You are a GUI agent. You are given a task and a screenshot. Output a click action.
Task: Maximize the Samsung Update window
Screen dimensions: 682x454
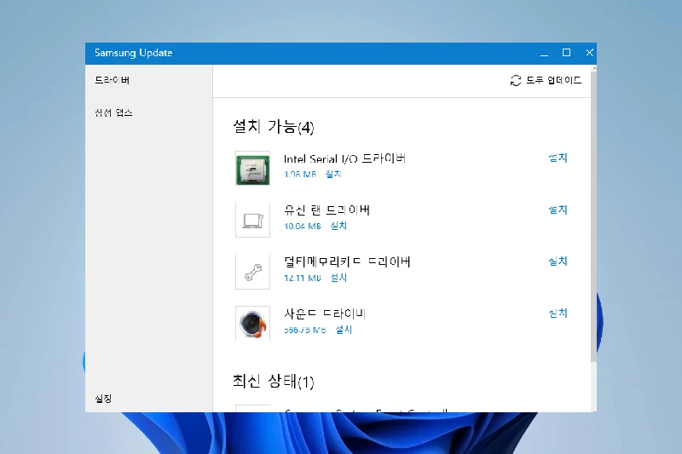pyautogui.click(x=566, y=53)
